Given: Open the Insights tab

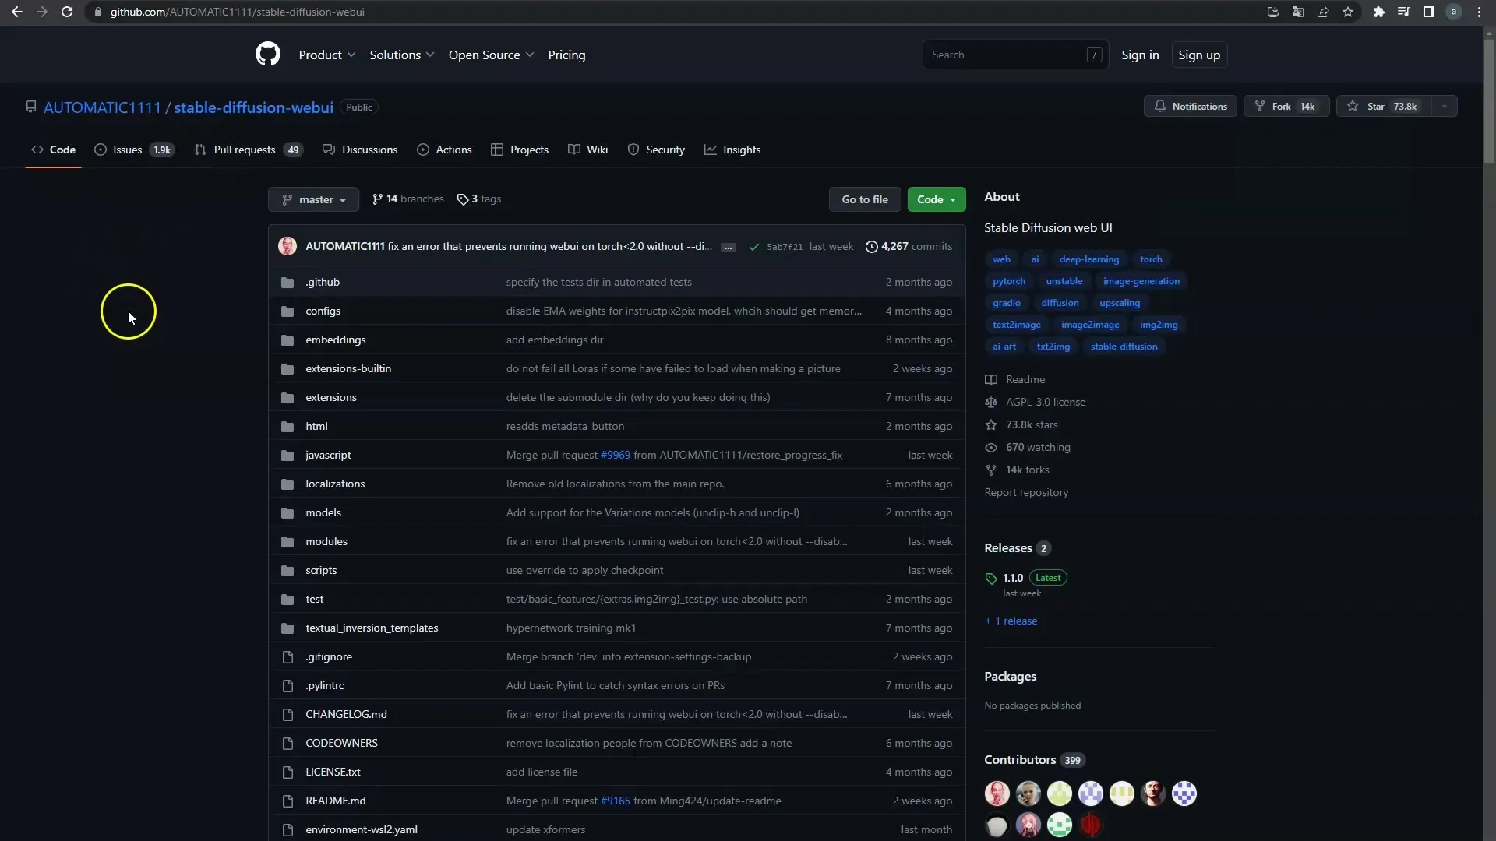Looking at the screenshot, I should click(732, 150).
